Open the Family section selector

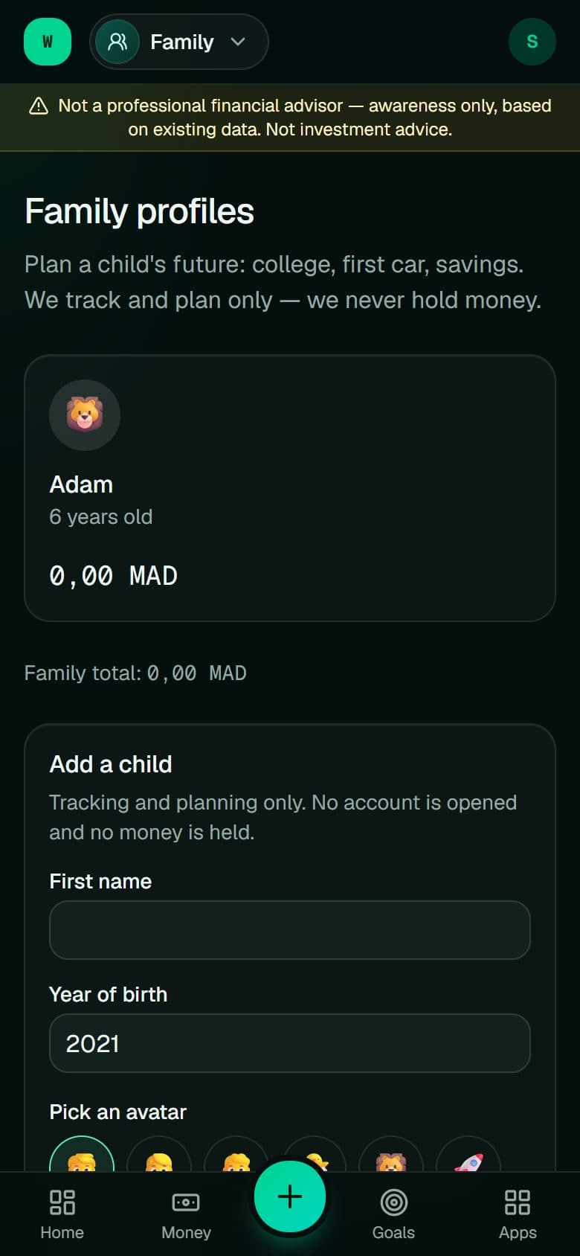179,42
